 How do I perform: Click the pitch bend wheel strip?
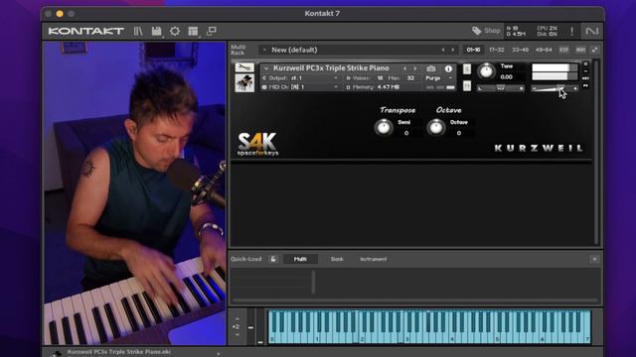pos(250,327)
